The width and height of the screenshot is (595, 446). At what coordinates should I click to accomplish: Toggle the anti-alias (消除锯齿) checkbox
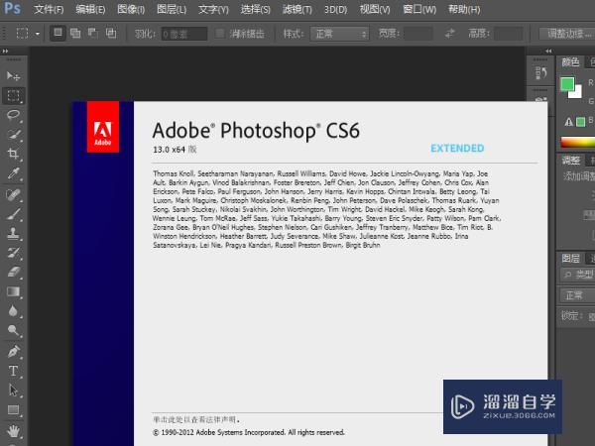coord(219,34)
